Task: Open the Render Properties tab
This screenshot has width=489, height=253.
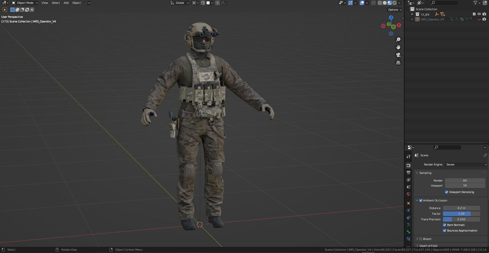Action: point(408,165)
